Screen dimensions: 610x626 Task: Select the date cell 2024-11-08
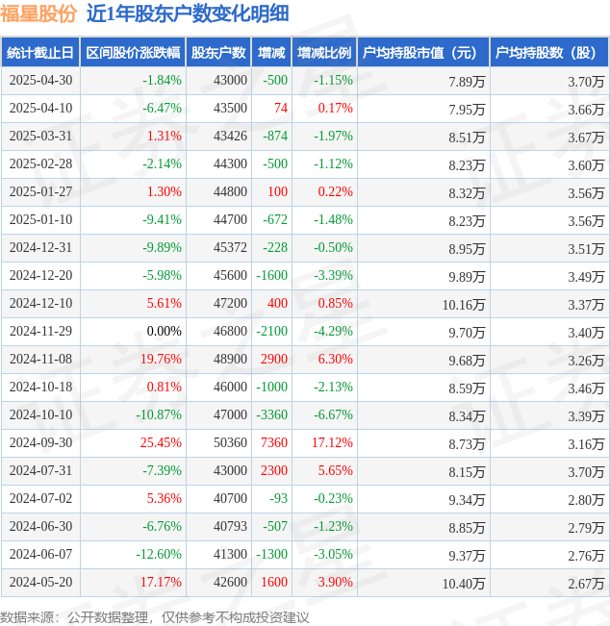point(40,360)
